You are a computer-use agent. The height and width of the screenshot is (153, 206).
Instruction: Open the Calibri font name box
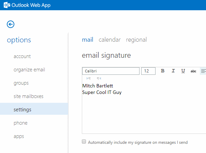click(x=111, y=71)
